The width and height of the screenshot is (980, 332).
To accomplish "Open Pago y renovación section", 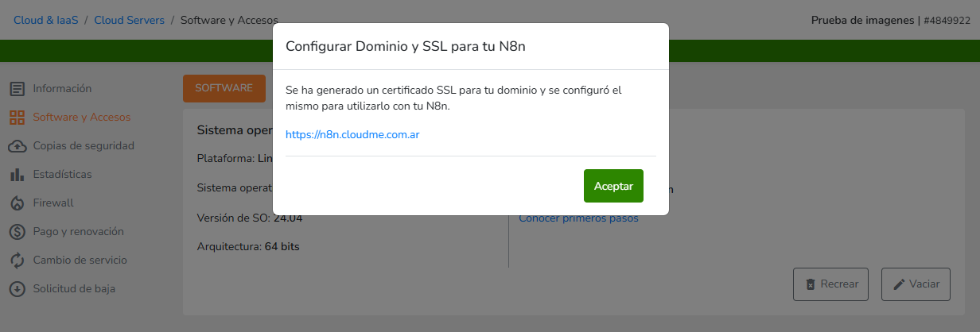I will 78,231.
